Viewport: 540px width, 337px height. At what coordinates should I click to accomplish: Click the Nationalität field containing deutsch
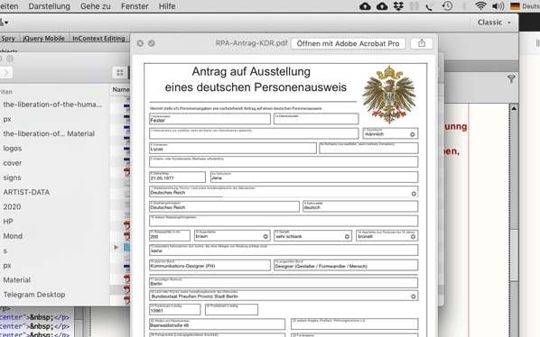point(360,206)
